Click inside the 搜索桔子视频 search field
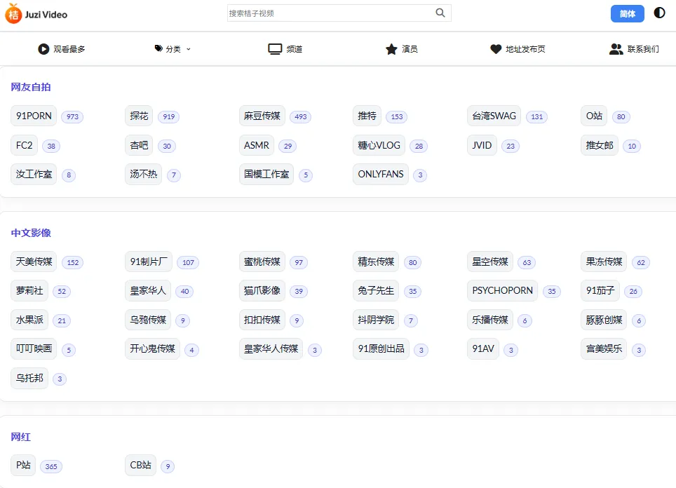Image resolution: width=676 pixels, height=488 pixels. pyautogui.click(x=316, y=13)
